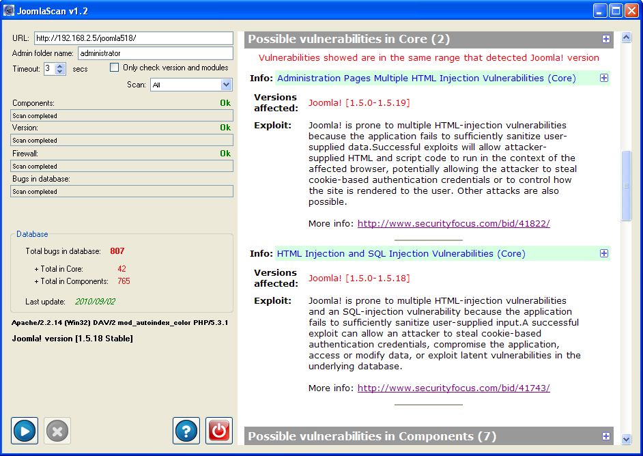This screenshot has width=643, height=456.
Task: Increase the Timeout value with up arrow
Action: click(60, 66)
